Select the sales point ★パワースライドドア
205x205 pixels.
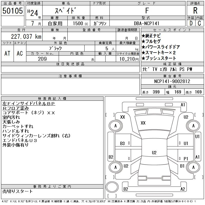click(161, 47)
